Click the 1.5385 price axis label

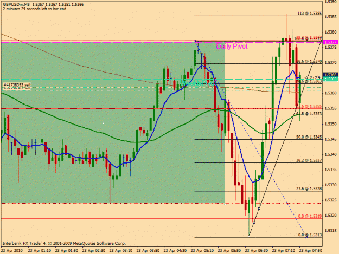[x=330, y=17]
